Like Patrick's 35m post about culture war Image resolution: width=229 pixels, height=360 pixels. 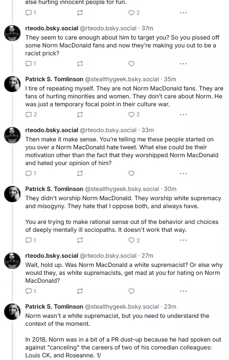(x=134, y=114)
